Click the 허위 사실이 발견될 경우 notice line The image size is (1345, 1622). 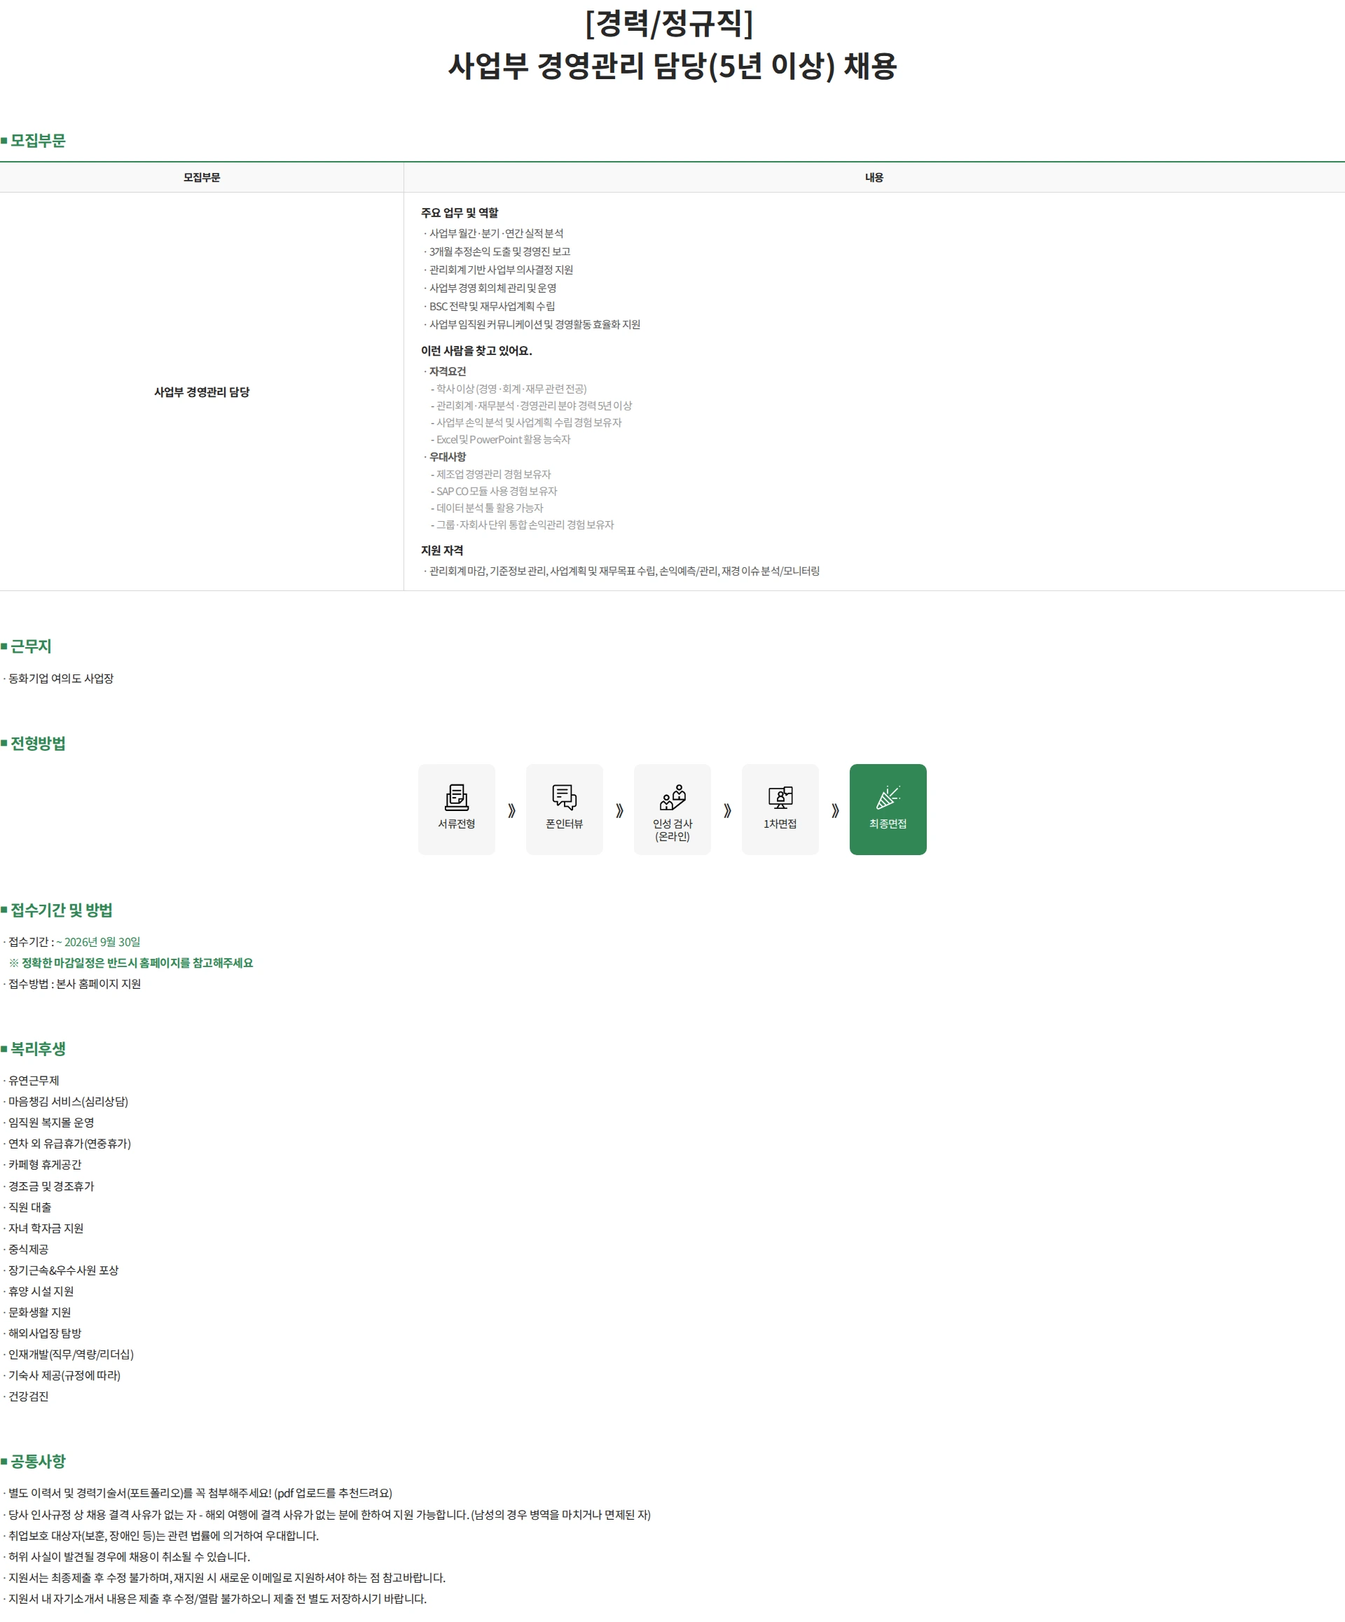pyautogui.click(x=128, y=1556)
